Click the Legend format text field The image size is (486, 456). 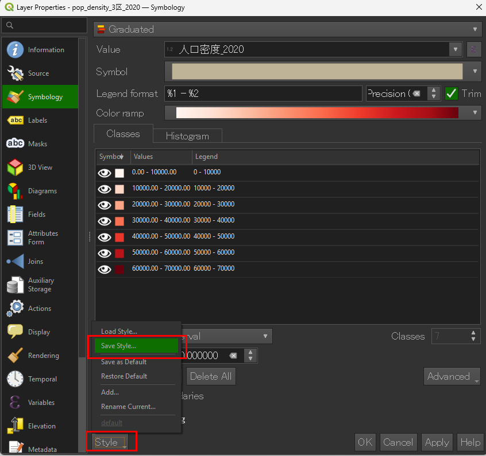click(263, 93)
